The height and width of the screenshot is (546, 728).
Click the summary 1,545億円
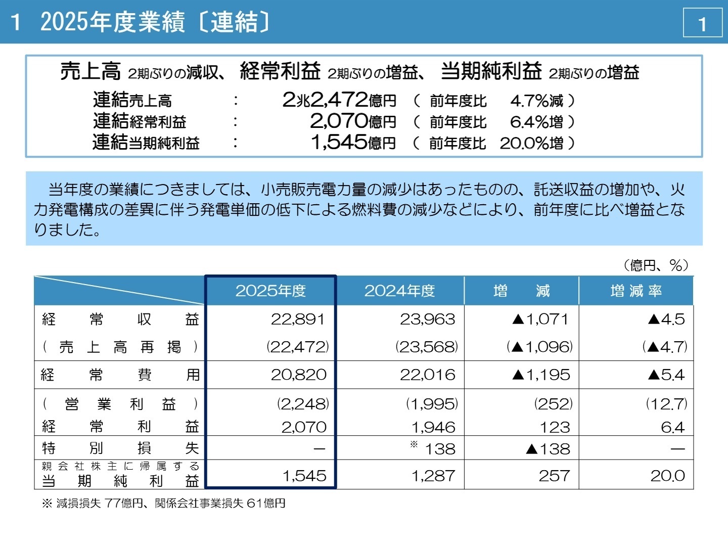(x=354, y=143)
